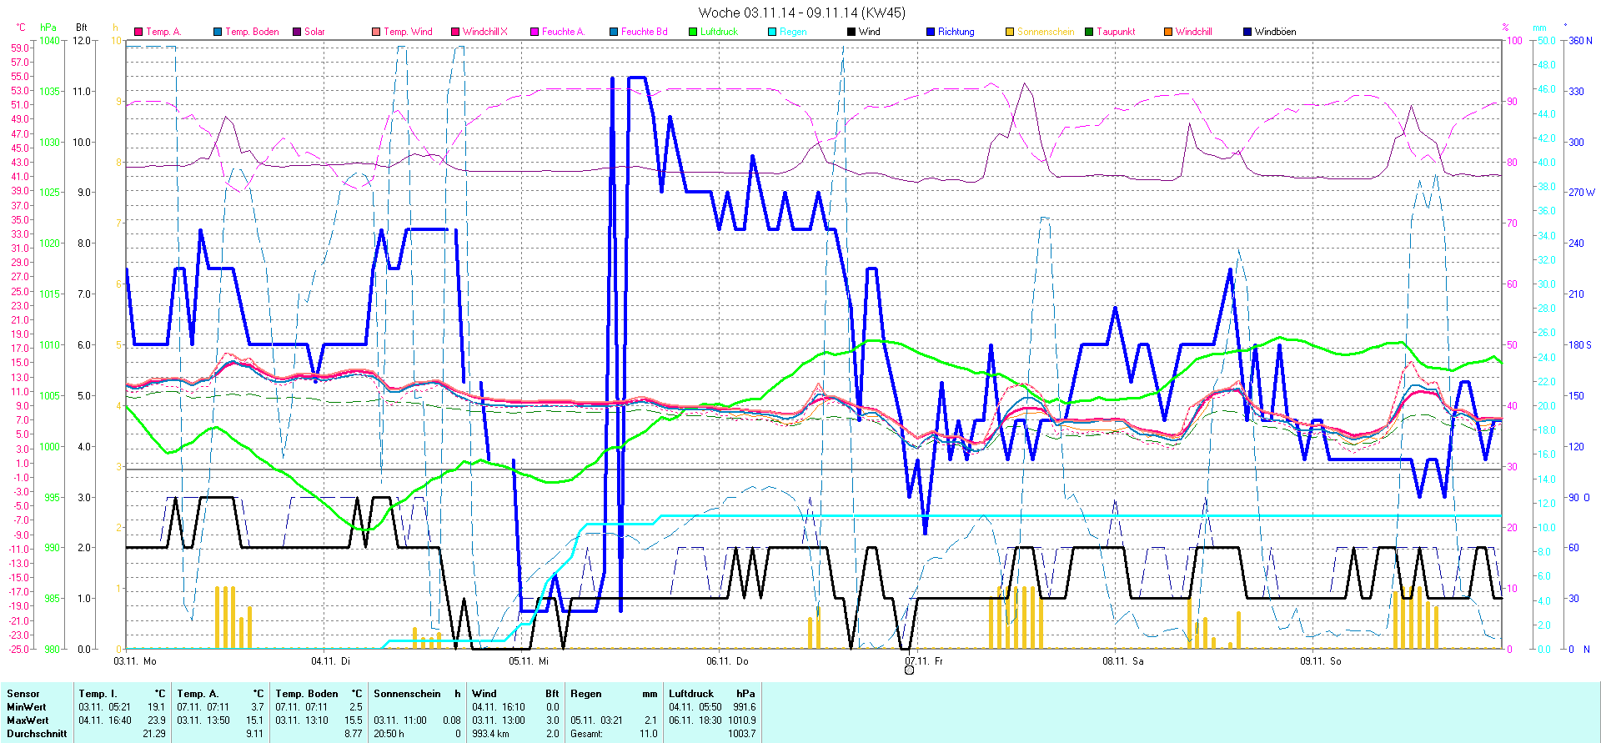The image size is (1601, 743).
Task: Click the Feuchte A. legend label
Action: [x=563, y=32]
